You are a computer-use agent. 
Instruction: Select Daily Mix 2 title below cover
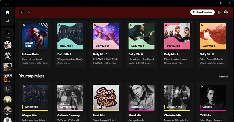100,54
